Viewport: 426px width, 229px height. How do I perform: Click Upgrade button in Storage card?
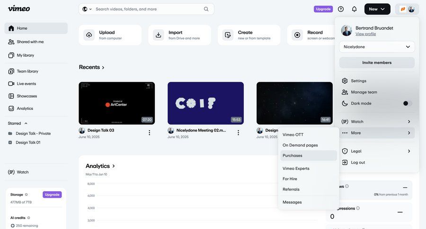pos(52,194)
